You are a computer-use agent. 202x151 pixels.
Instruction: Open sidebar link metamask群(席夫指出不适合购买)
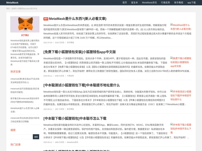pyautogui.click(x=25, y=81)
